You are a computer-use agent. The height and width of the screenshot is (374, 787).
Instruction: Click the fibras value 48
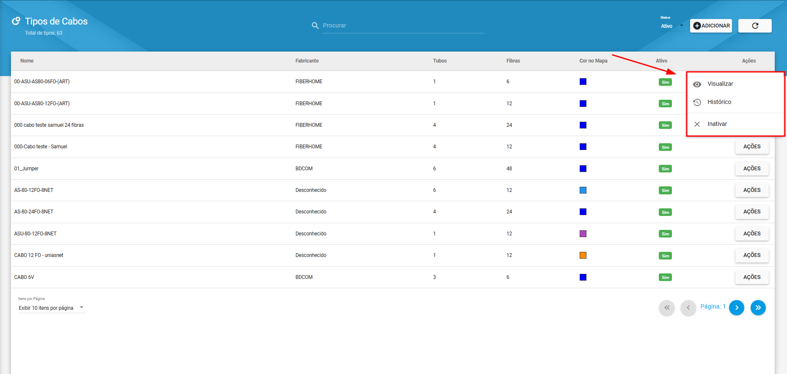tap(509, 169)
